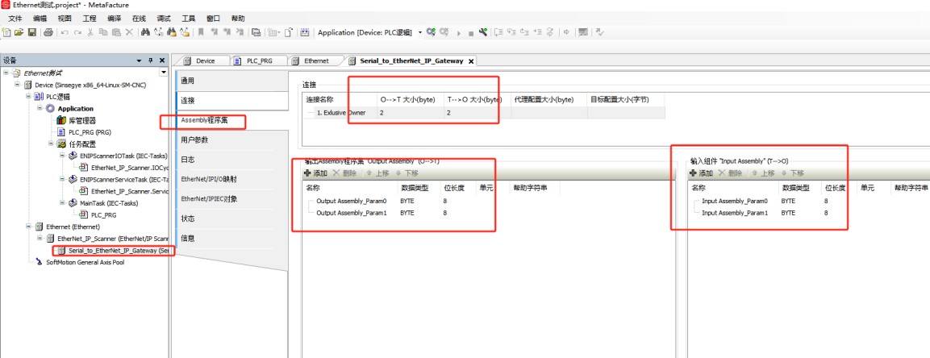Image resolution: width=930 pixels, height=358 pixels.
Task: Click 添加 button under Input Assembly
Action: [701, 173]
